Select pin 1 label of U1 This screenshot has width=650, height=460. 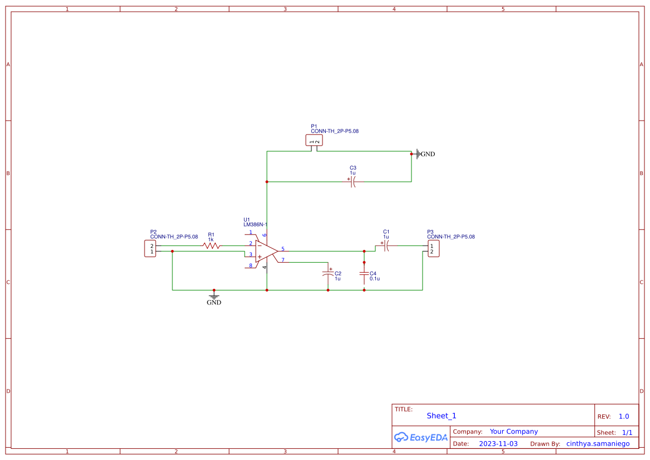[250, 232]
